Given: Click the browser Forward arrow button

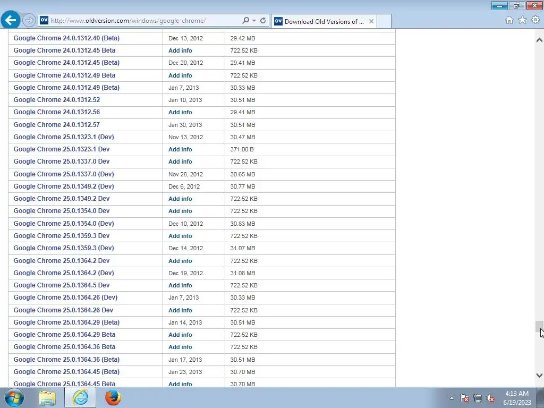Looking at the screenshot, I should (29, 21).
